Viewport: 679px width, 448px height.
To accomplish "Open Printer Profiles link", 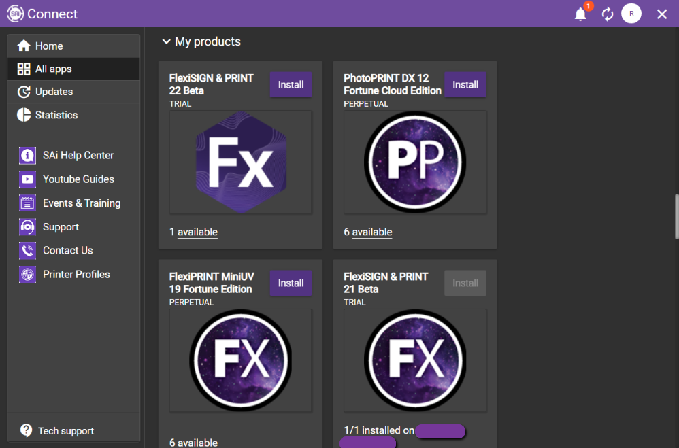I will click(76, 274).
